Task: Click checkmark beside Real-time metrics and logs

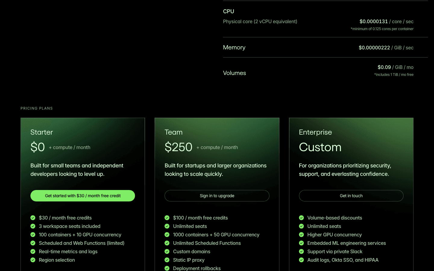Action: 33,251
